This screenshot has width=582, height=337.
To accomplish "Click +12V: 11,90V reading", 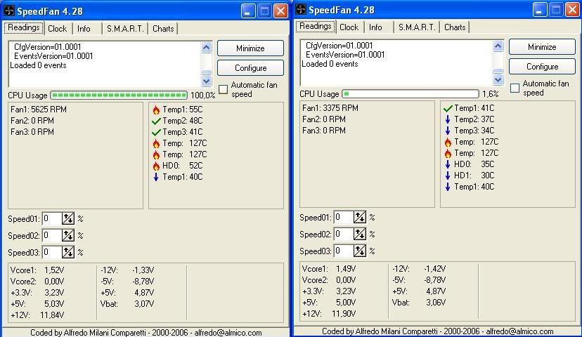I will click(x=329, y=314).
